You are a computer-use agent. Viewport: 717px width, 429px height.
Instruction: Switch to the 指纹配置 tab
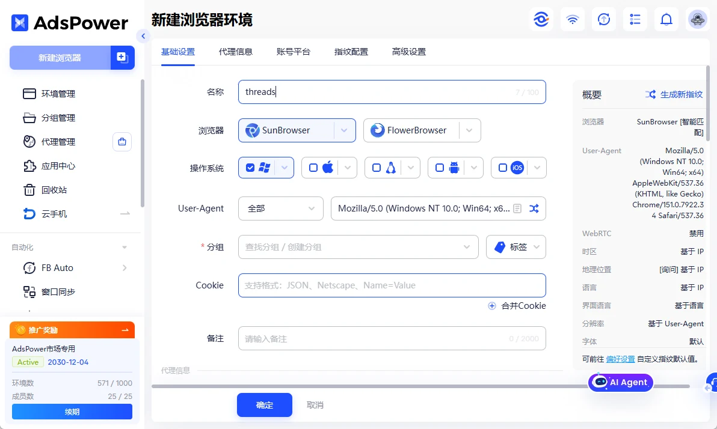351,52
